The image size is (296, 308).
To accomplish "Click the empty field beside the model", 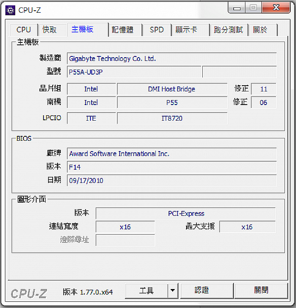I will pyautogui.click(x=240, y=72).
